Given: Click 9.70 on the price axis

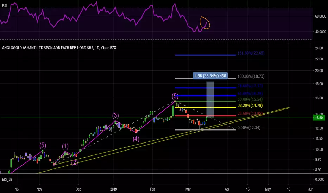Looking at the screenshot, I should [x=318, y=159].
